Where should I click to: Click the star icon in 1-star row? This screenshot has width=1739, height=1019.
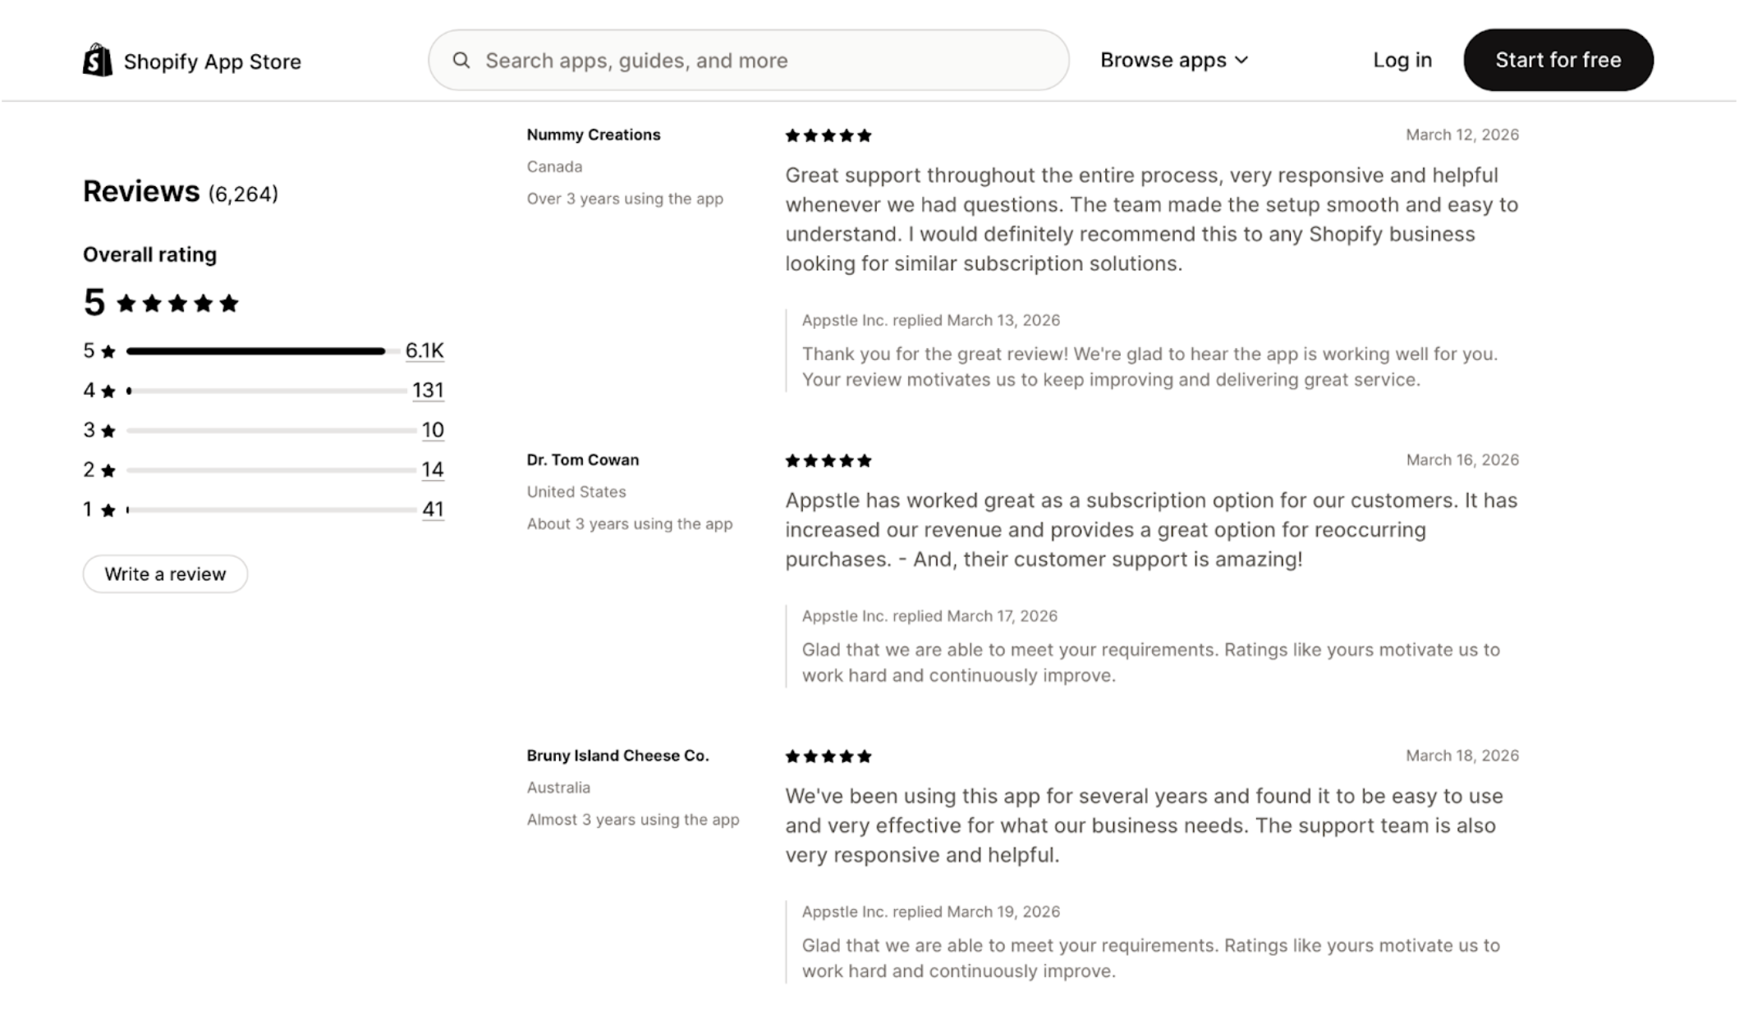pos(108,510)
